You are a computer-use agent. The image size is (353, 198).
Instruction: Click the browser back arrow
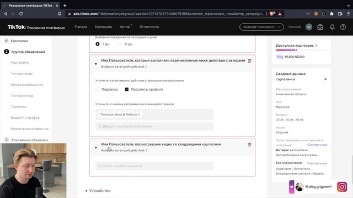click(6, 14)
